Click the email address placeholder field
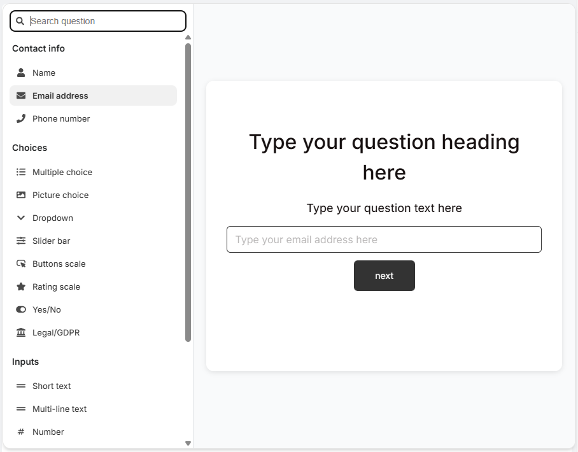Image resolution: width=578 pixels, height=452 pixels. tap(384, 239)
